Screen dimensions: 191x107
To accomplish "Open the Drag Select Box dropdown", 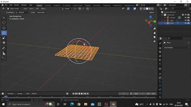I will click(41, 12).
